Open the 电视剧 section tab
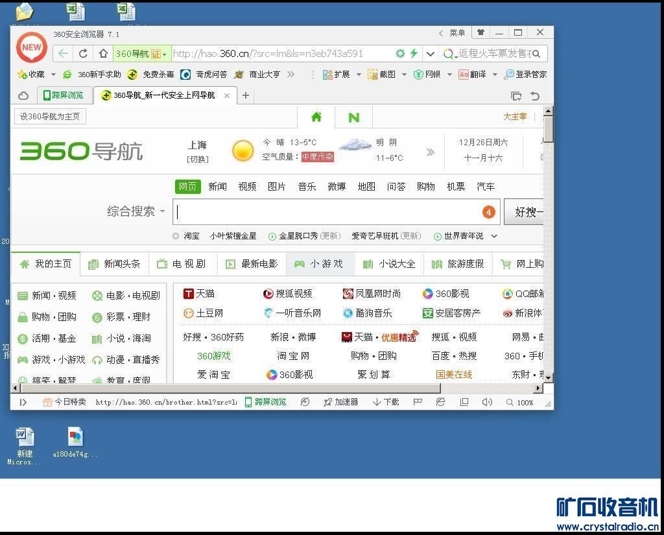 pos(182,264)
